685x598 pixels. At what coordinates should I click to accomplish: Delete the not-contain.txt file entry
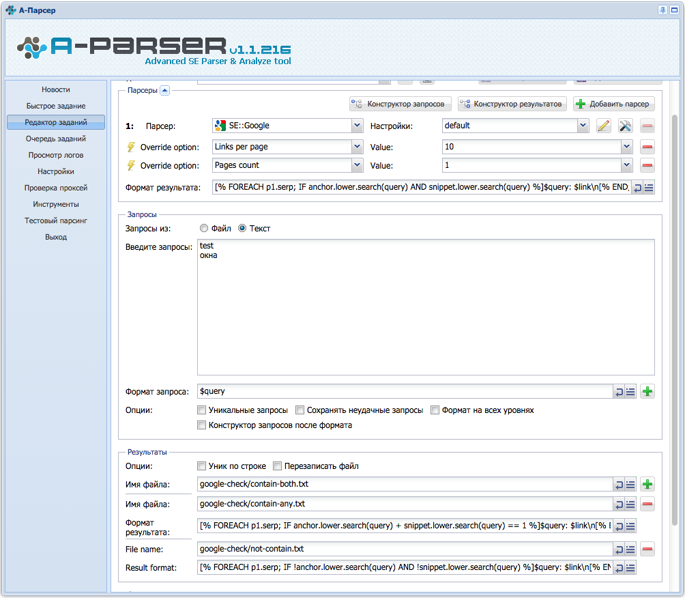click(647, 549)
